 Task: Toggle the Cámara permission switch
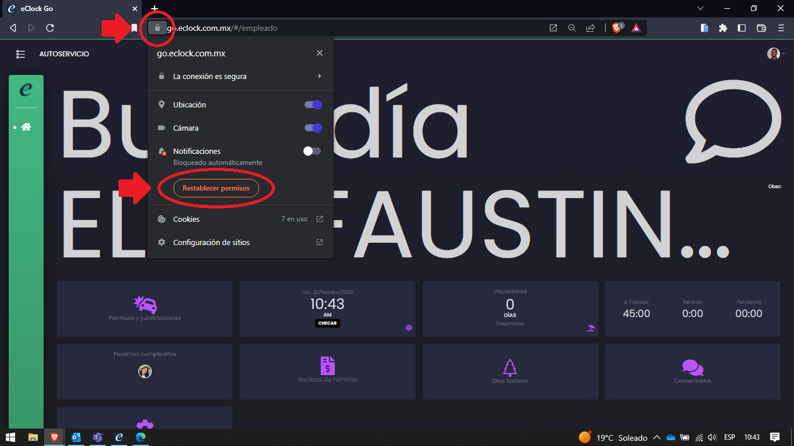(x=313, y=128)
